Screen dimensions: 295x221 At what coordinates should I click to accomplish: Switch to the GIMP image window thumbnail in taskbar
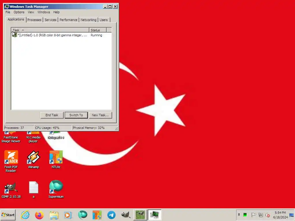(x=140, y=215)
